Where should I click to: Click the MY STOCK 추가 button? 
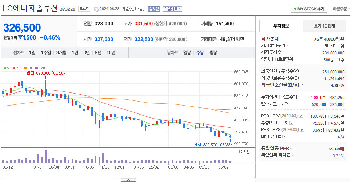tap(309, 9)
